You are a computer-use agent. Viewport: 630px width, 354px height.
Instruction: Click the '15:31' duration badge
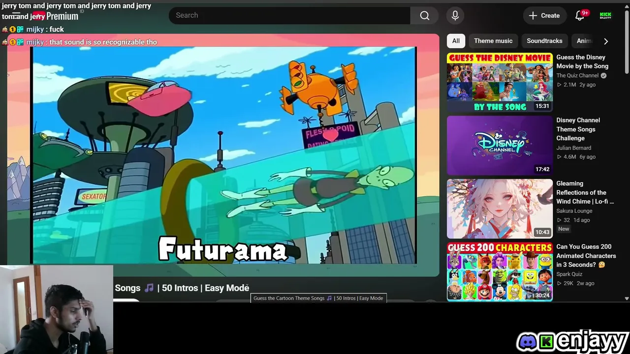click(x=542, y=106)
